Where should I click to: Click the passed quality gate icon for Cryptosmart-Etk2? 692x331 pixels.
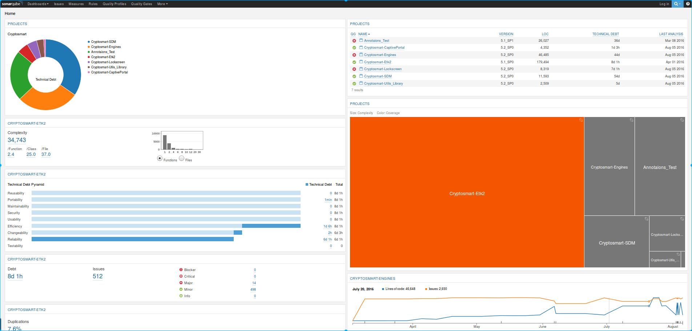[354, 62]
